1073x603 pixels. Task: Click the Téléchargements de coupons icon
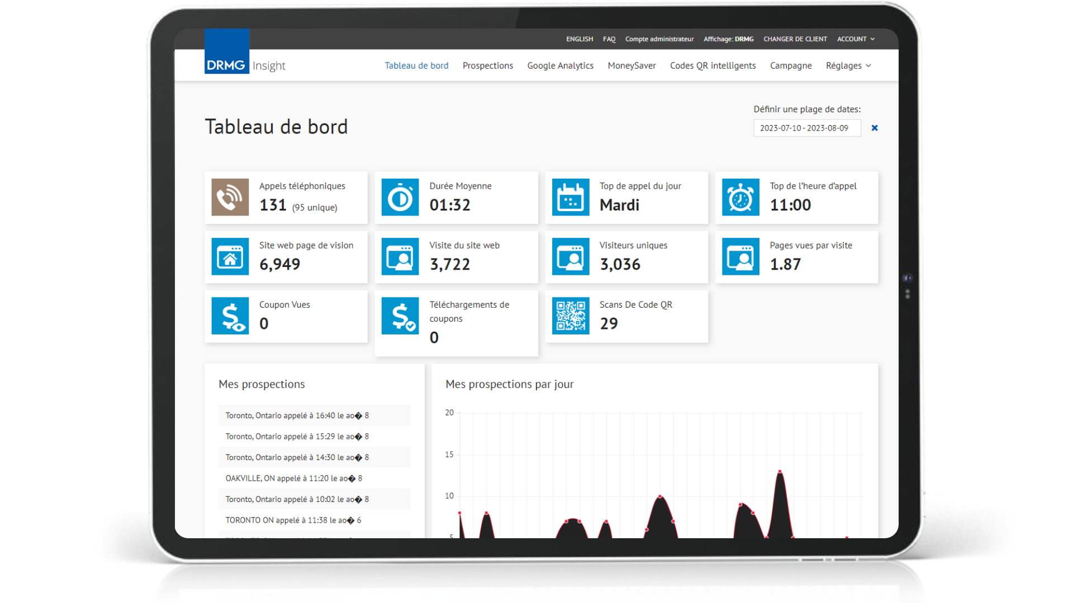point(400,315)
